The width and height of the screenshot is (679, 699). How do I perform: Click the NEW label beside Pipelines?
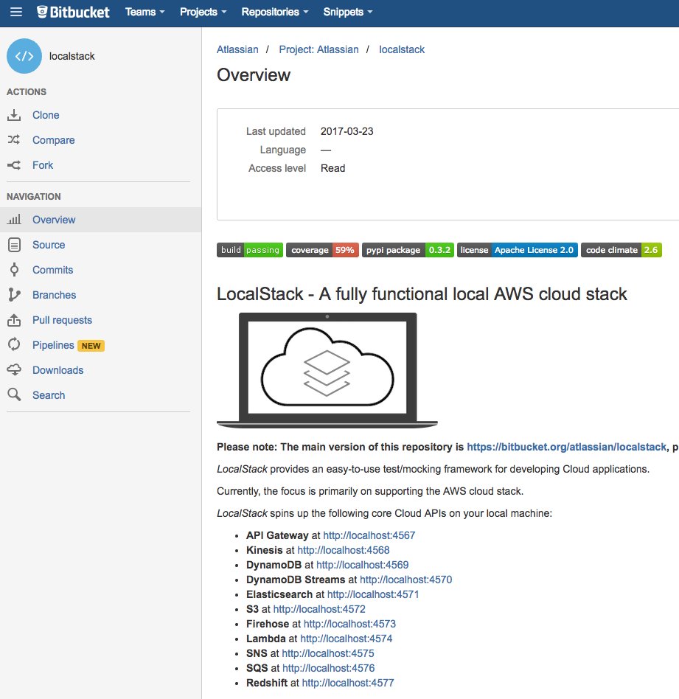tap(91, 346)
